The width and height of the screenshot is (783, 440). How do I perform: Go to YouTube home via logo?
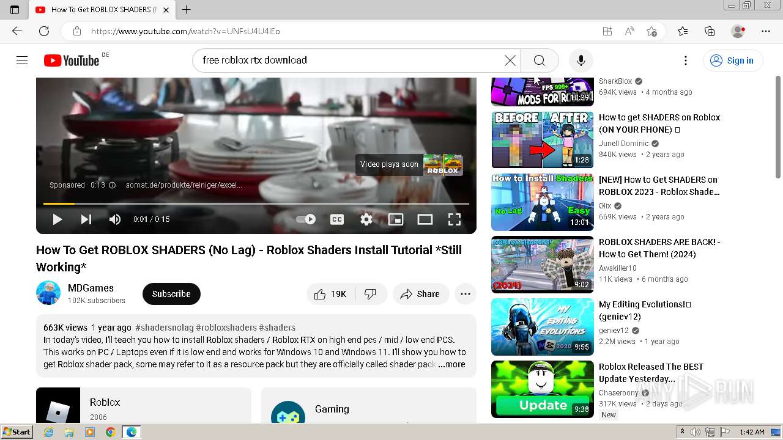(x=72, y=60)
